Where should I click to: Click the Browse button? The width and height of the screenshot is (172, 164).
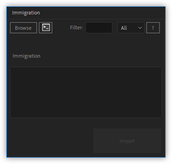tap(23, 28)
